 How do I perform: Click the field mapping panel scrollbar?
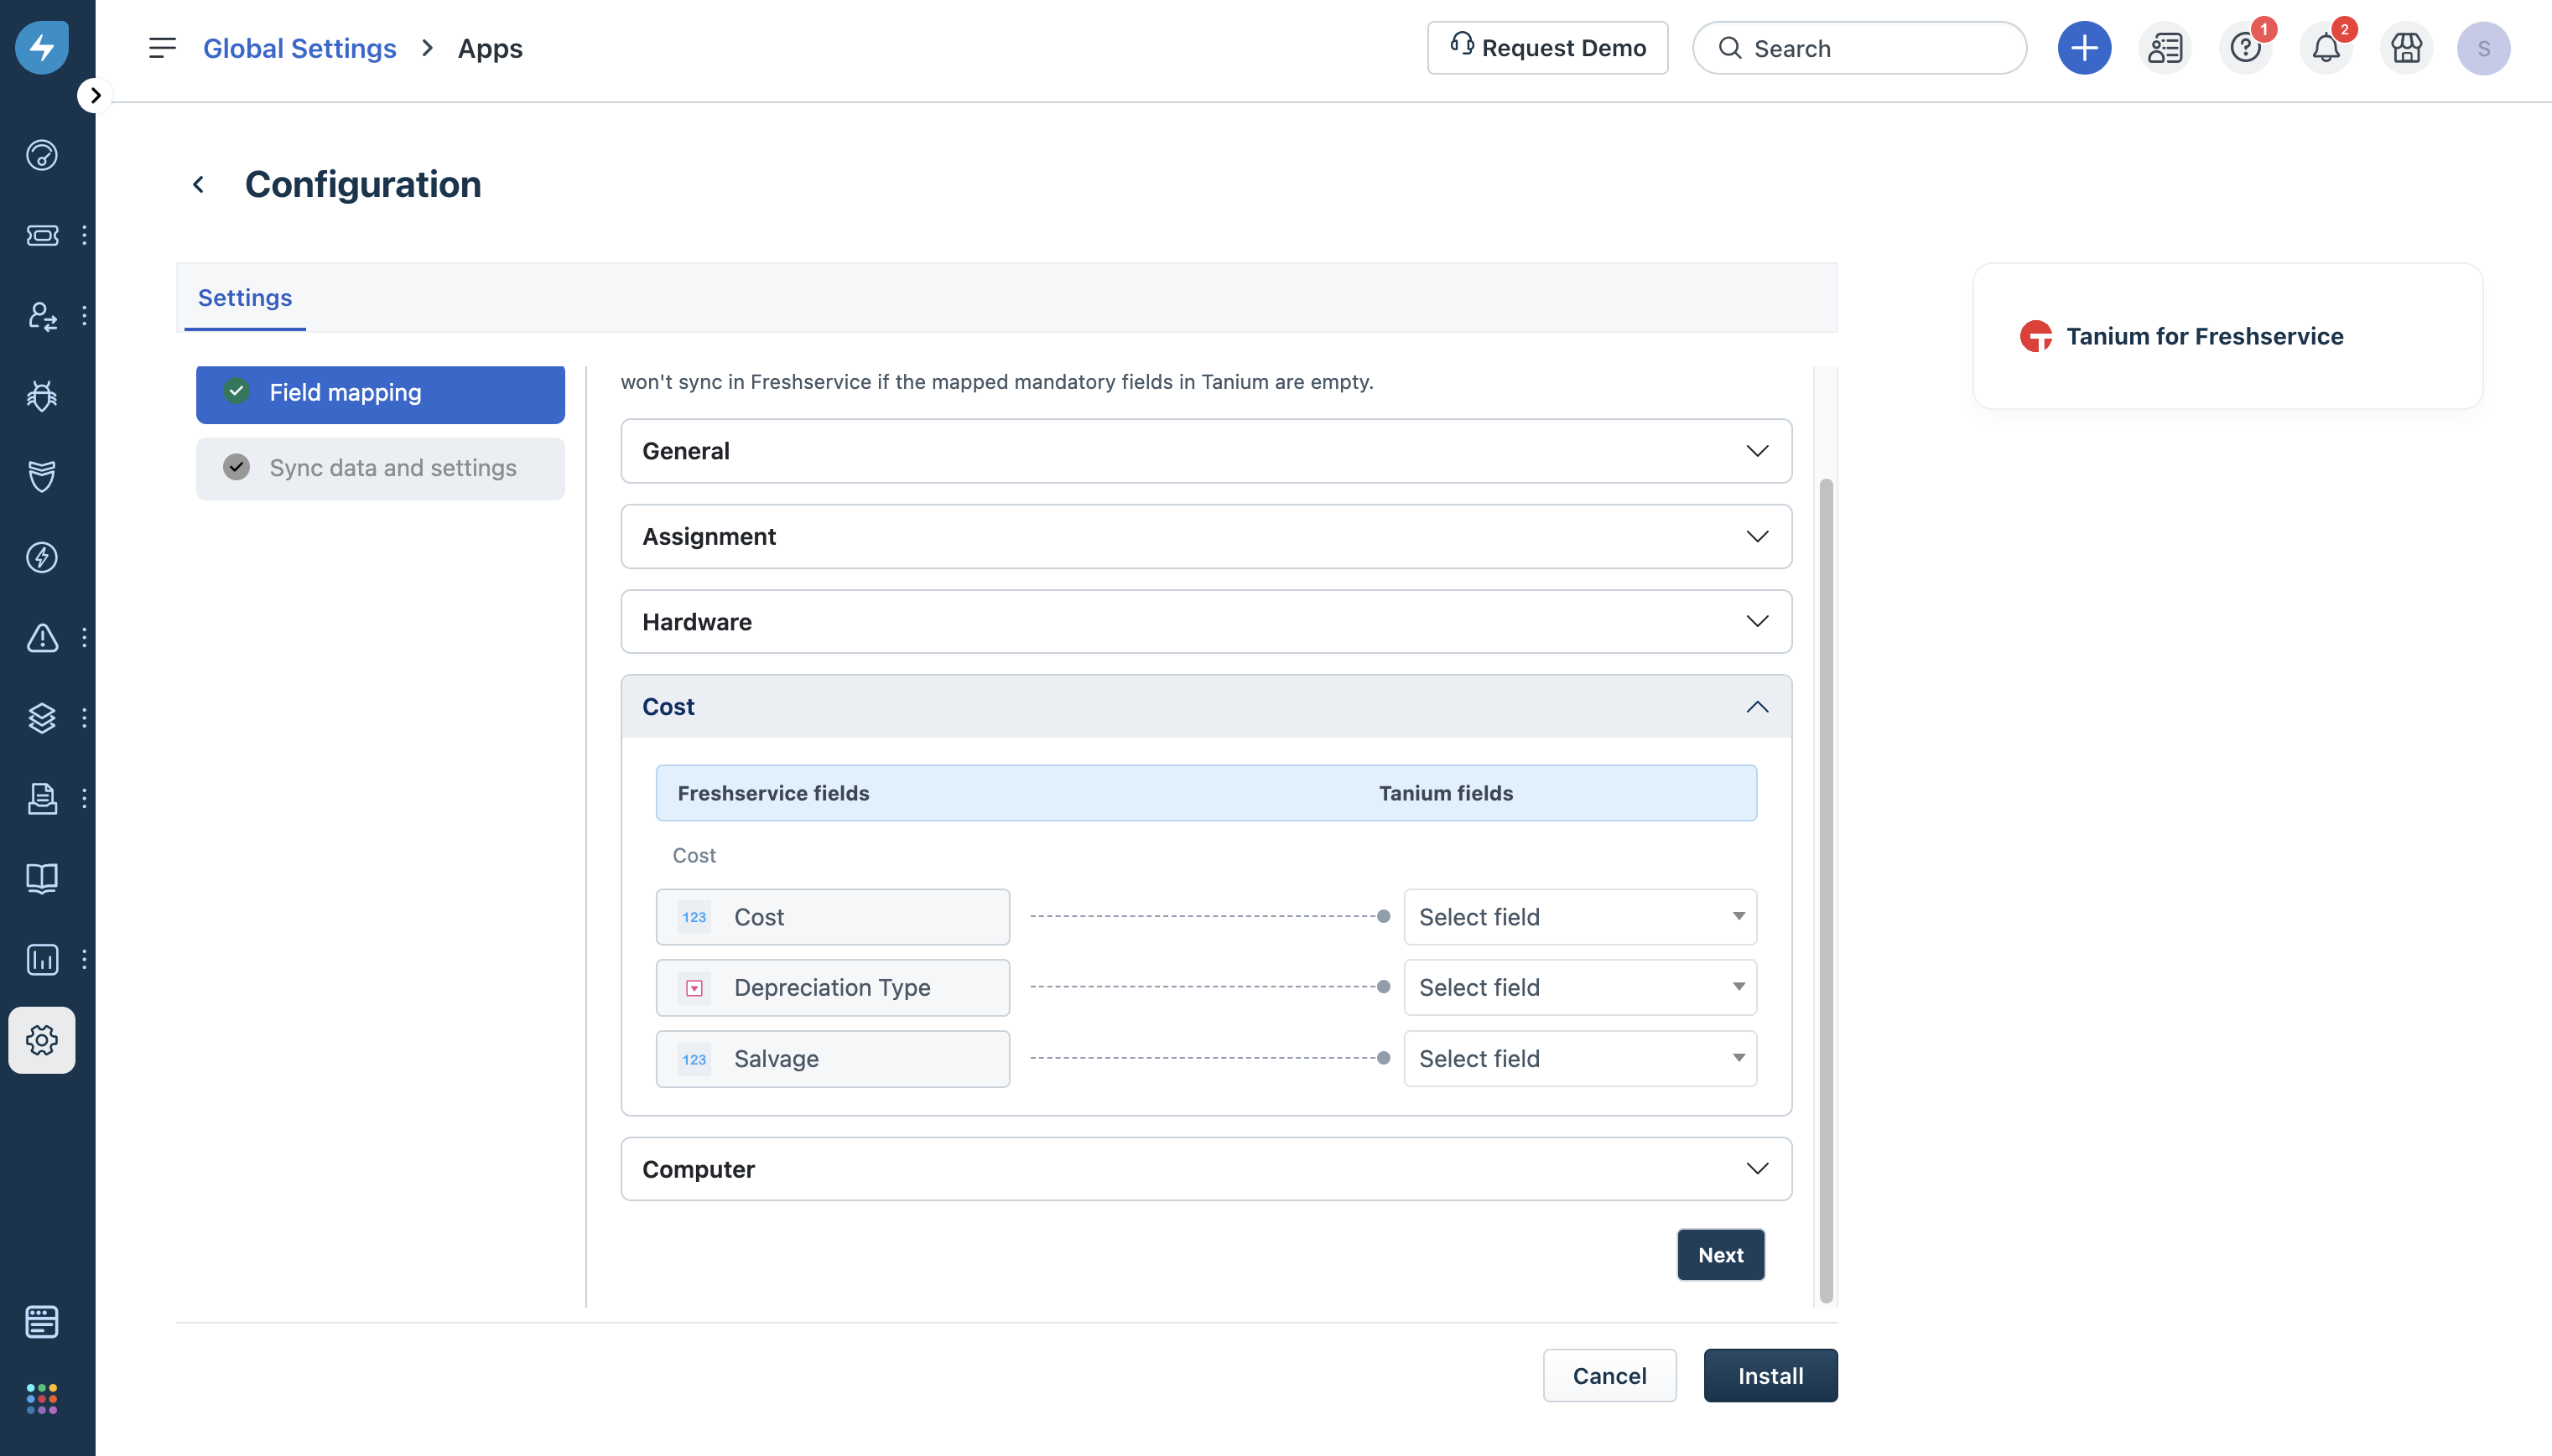[x=1826, y=890]
